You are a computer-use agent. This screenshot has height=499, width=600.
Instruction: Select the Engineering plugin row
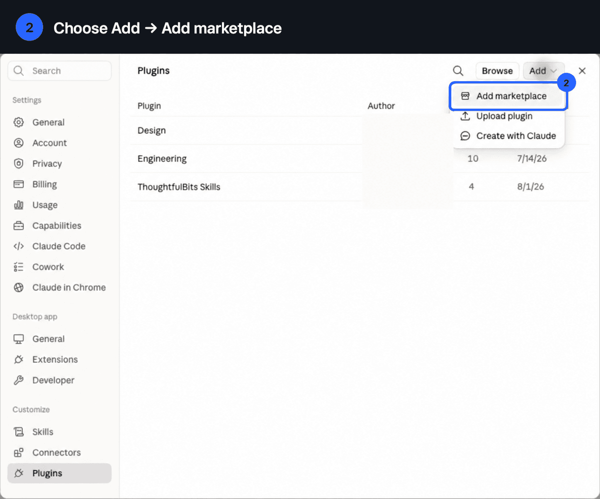(x=360, y=158)
